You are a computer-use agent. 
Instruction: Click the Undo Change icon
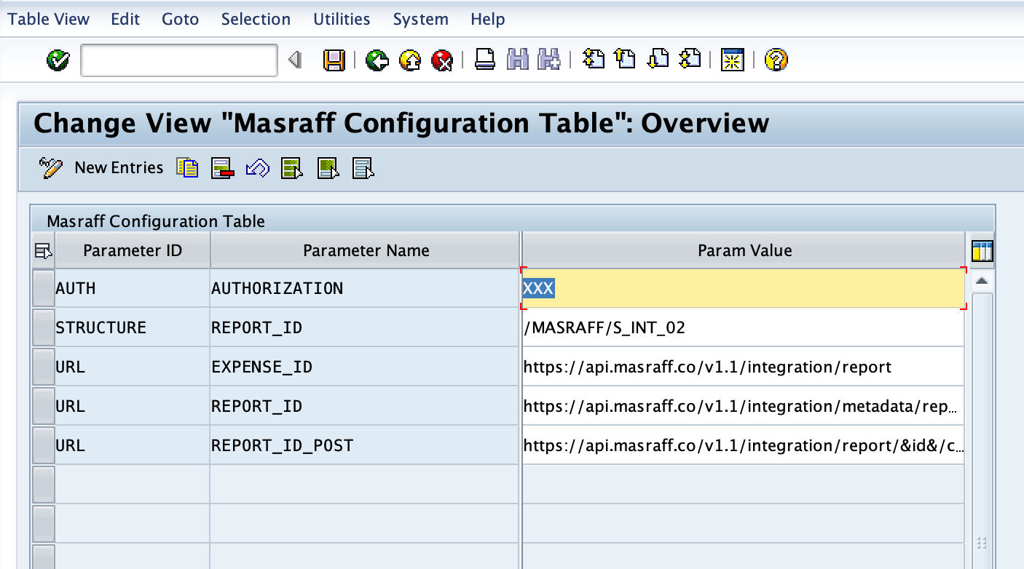coord(258,168)
